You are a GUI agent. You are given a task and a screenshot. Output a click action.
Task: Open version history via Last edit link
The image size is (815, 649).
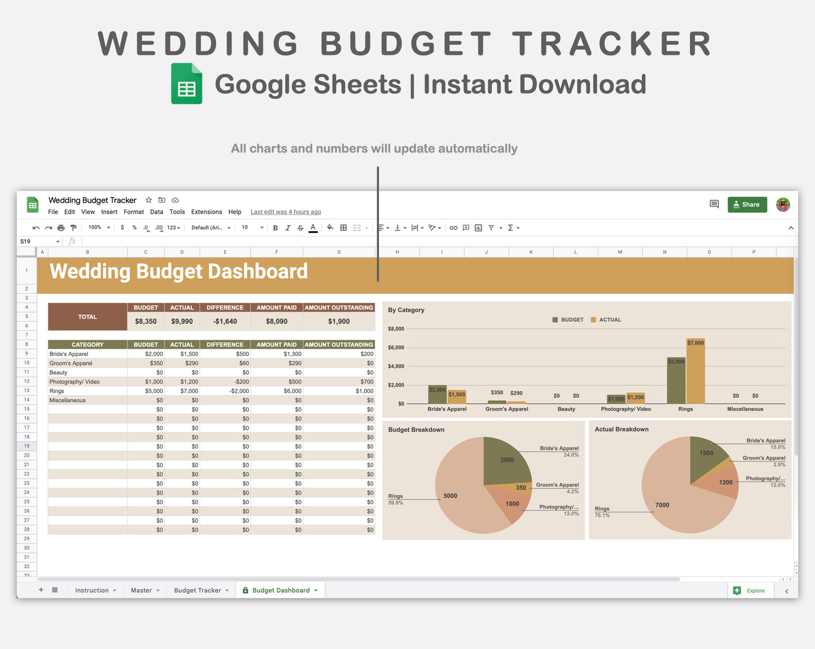[285, 212]
